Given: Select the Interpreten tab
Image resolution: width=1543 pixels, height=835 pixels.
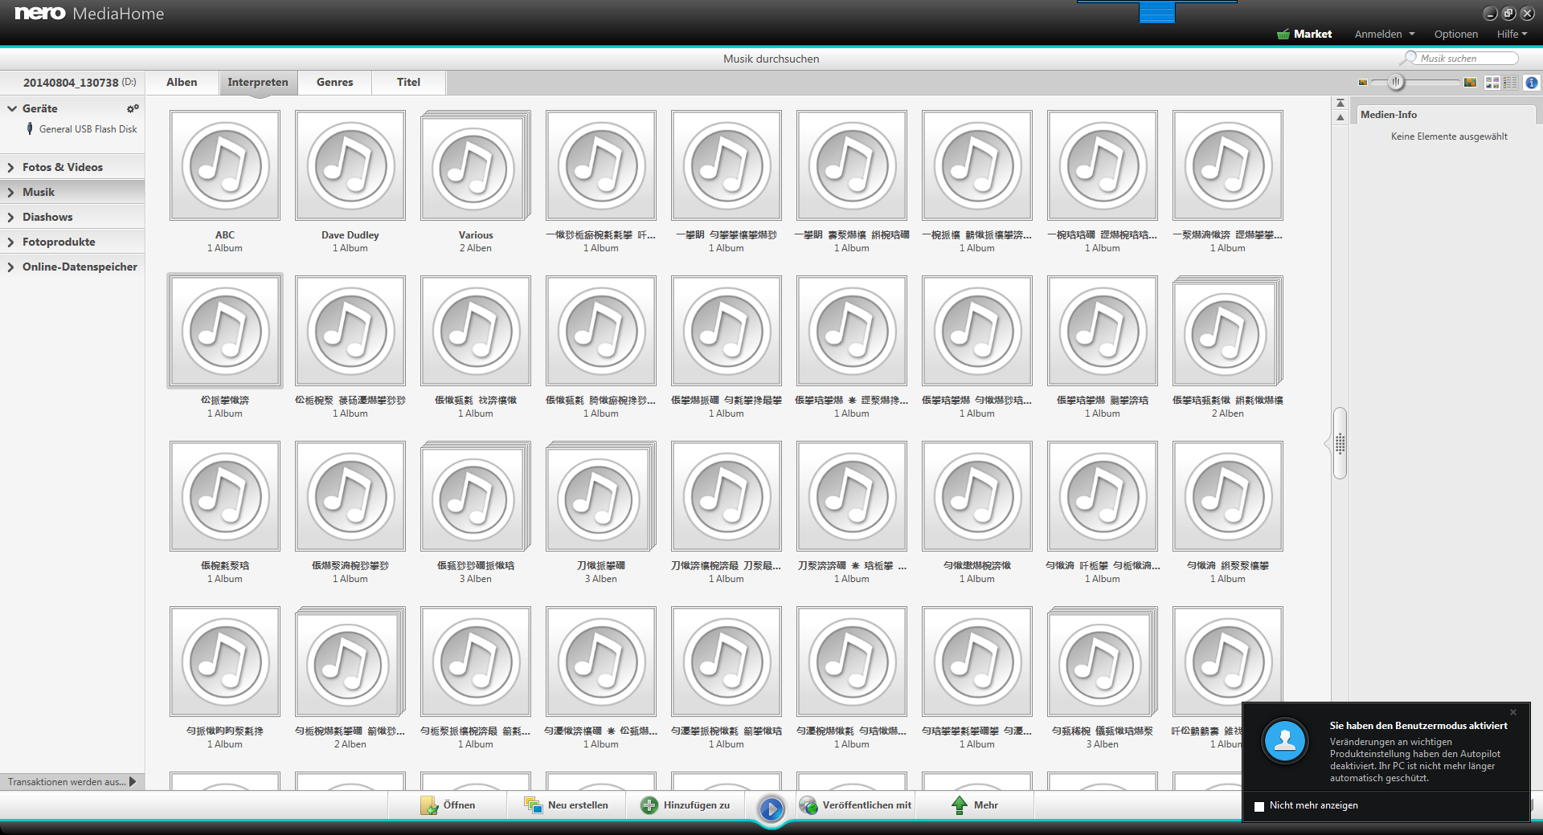Looking at the screenshot, I should (x=258, y=82).
